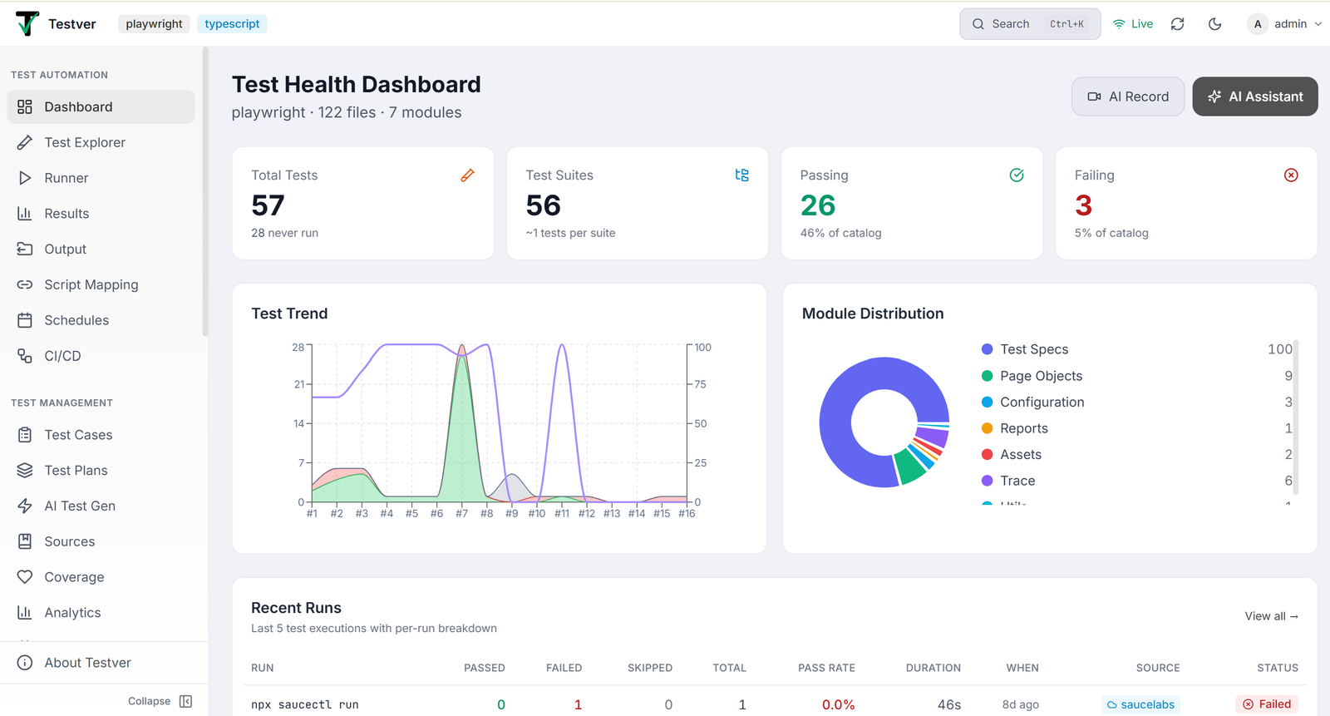Click the CI/CD sidebar icon

point(25,356)
